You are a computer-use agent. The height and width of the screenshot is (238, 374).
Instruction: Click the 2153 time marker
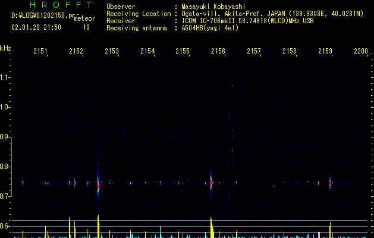click(112, 51)
